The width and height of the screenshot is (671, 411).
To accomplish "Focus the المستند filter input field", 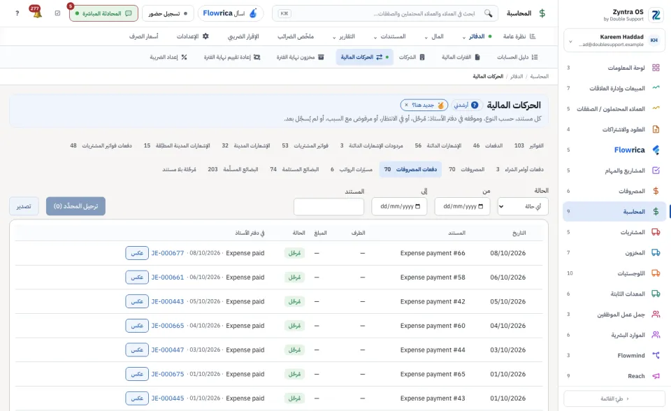I will [x=329, y=206].
